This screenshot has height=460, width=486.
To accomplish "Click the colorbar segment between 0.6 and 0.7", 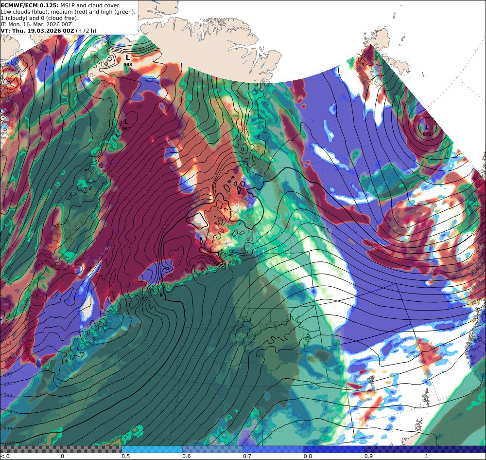I will pos(213,449).
